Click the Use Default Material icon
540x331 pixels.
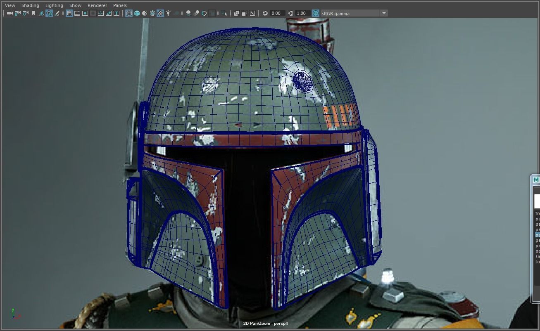click(145, 13)
